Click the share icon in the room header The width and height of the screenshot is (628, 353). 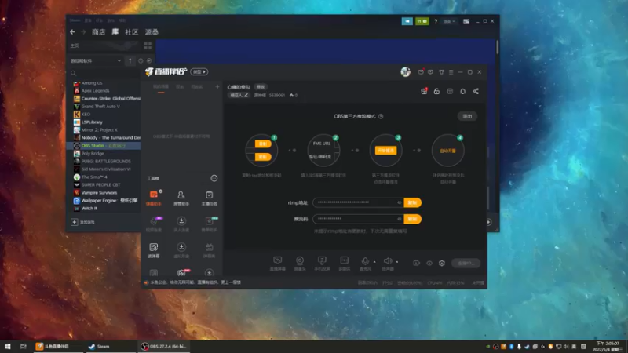pyautogui.click(x=476, y=91)
